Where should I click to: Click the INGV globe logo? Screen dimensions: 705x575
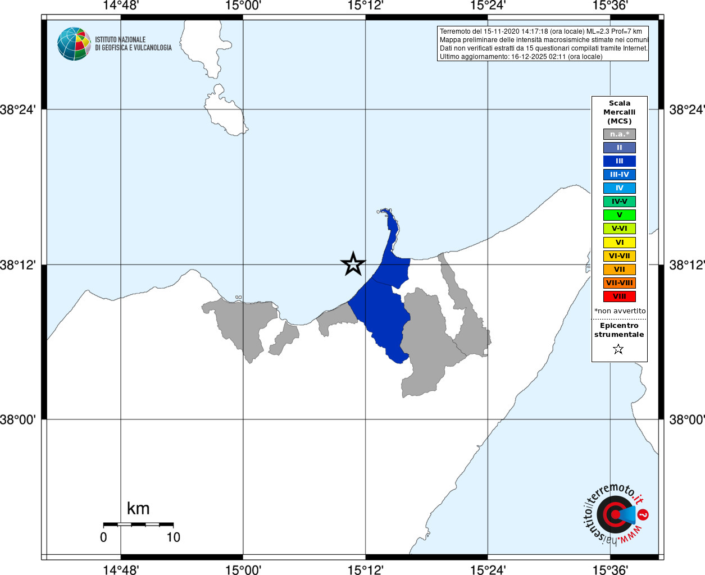(74, 44)
